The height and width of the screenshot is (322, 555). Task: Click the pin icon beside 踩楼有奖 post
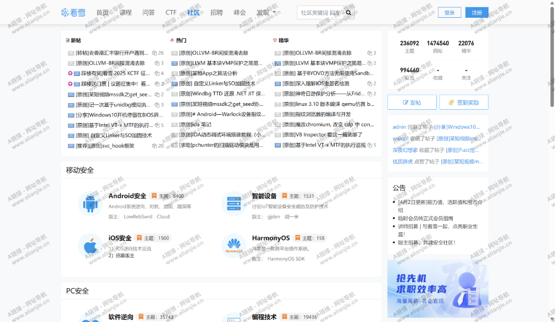pos(70,74)
